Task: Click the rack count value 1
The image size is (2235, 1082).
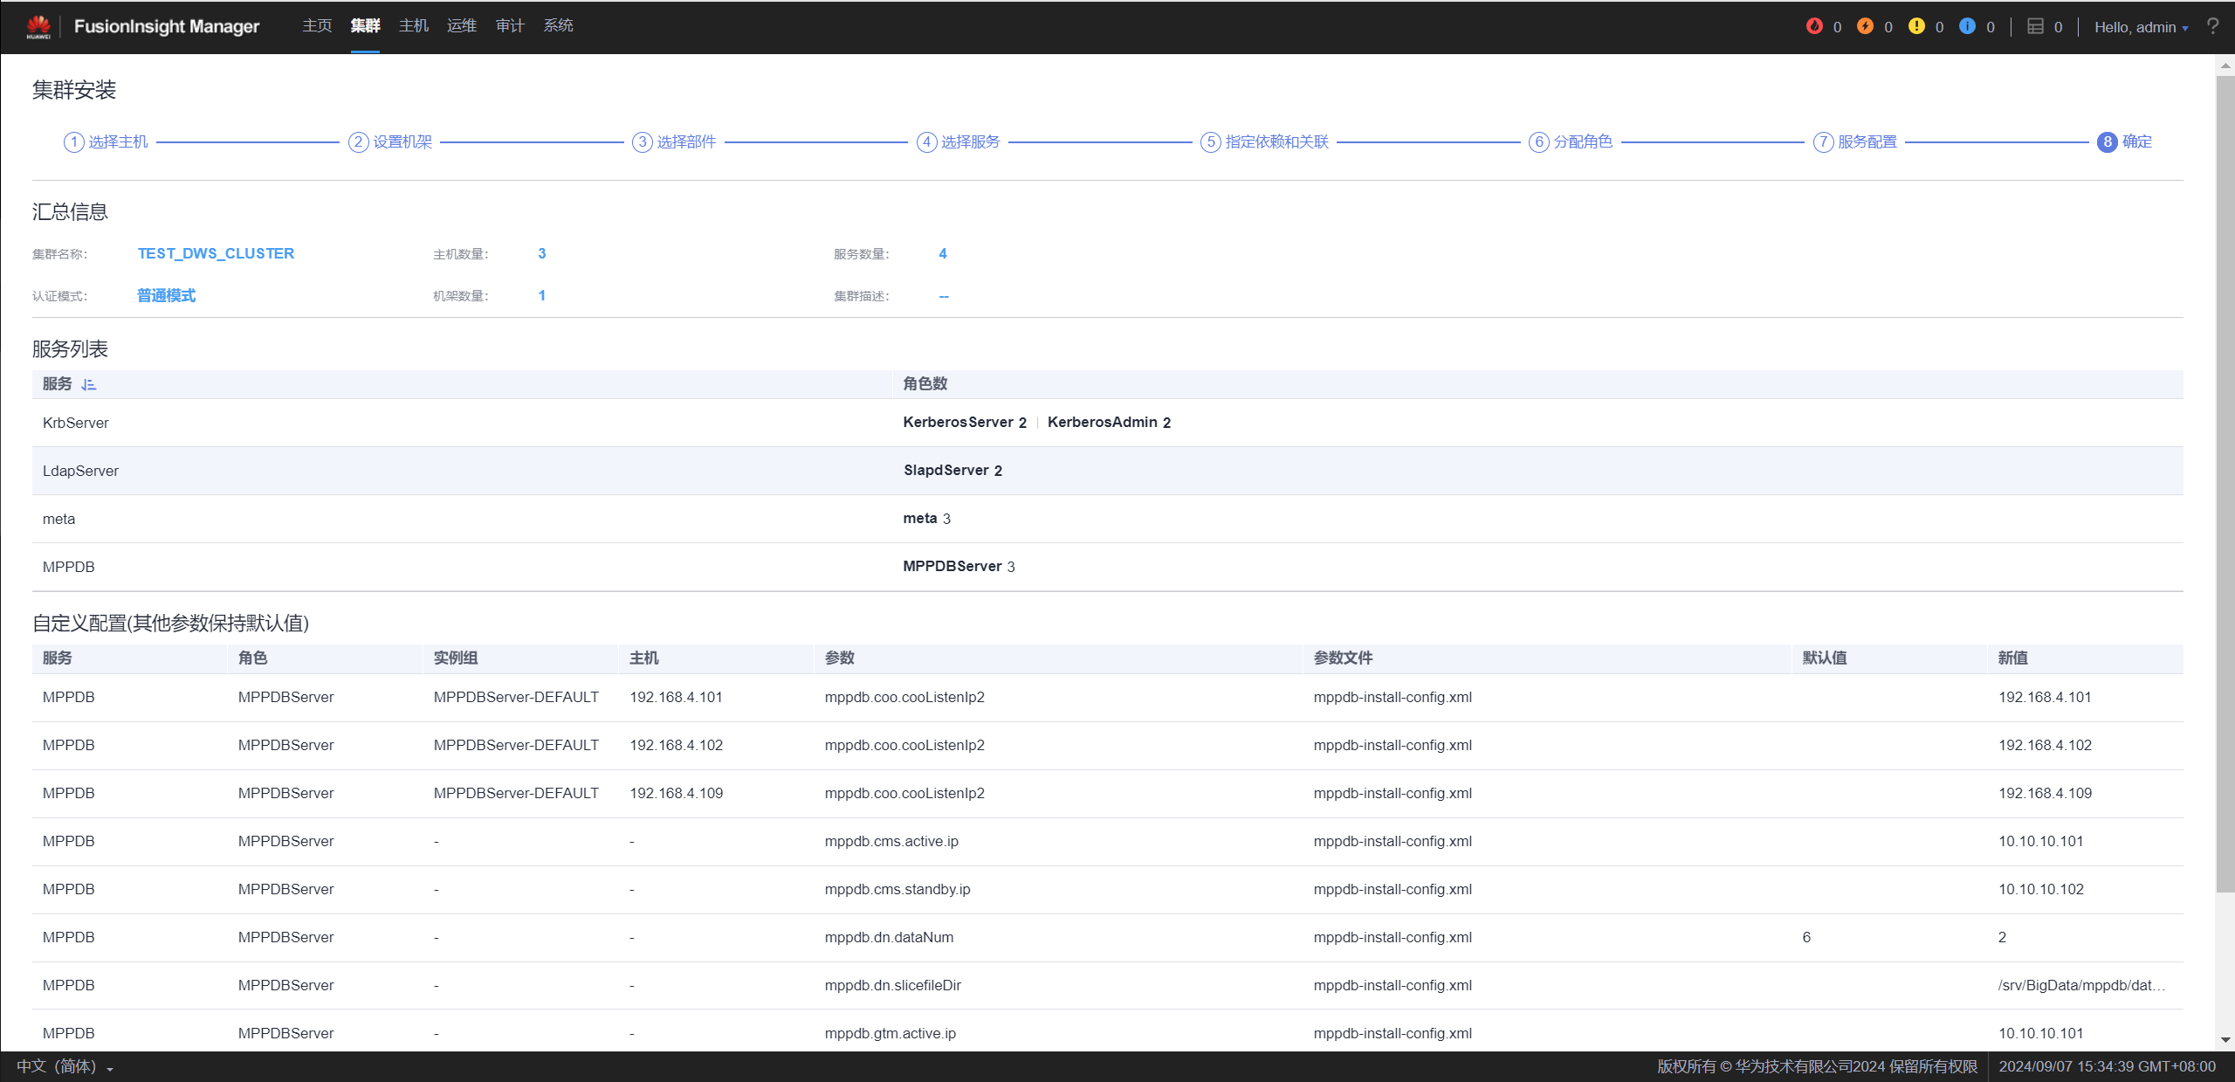Action: 541,295
